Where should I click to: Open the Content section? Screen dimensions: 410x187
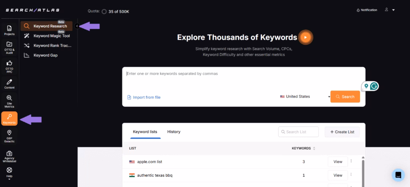pos(10,84)
